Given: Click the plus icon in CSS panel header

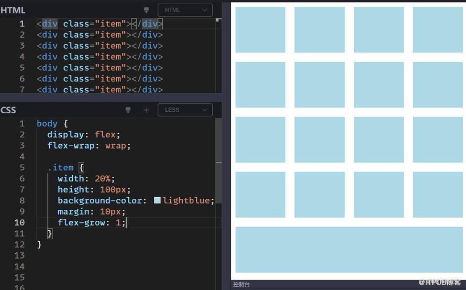Looking at the screenshot, I should point(146,110).
